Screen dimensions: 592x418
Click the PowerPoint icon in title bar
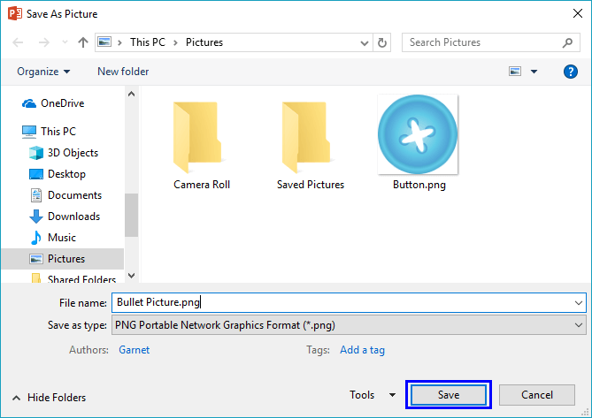pyautogui.click(x=15, y=13)
